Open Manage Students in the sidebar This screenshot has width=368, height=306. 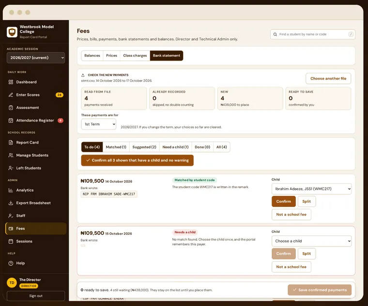[36, 155]
